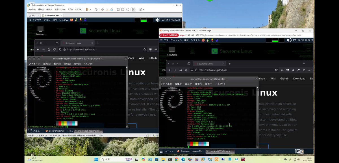Open Securonis desktop icon in QEMU guest
Viewport: 339px width, 163px height.
point(172,51)
